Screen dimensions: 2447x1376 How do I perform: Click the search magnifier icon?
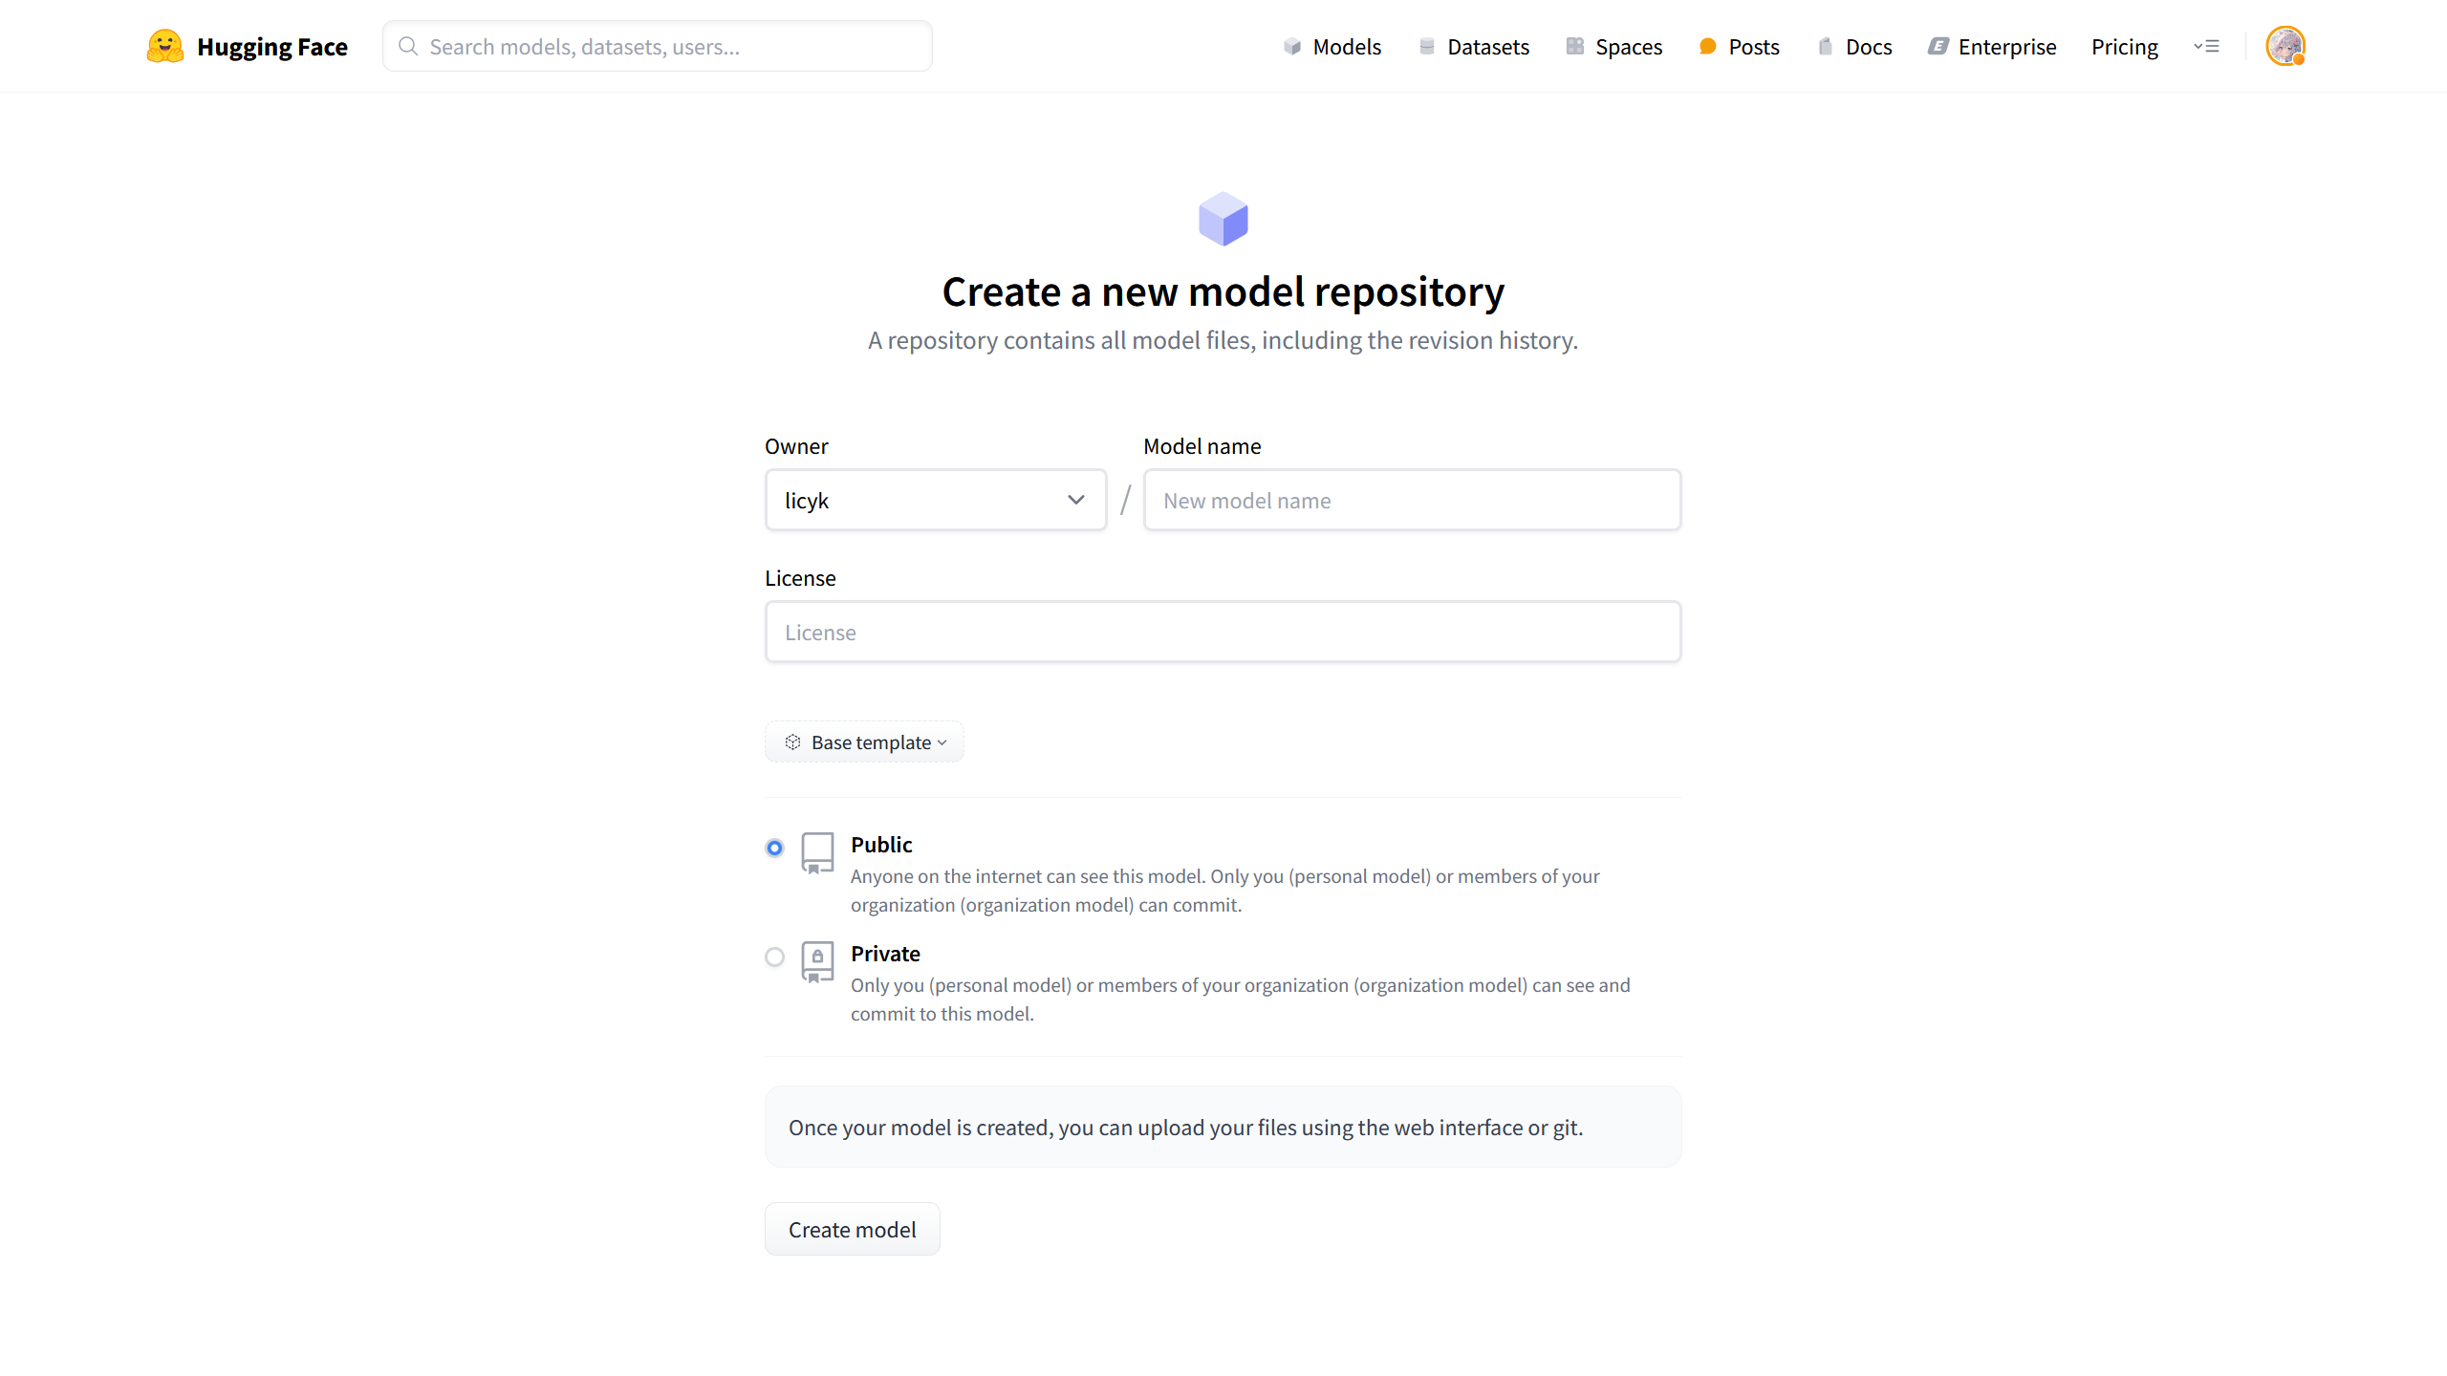point(408,46)
